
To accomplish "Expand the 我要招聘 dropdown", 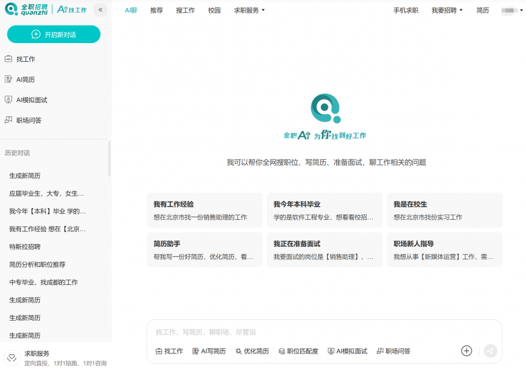I will coord(447,11).
